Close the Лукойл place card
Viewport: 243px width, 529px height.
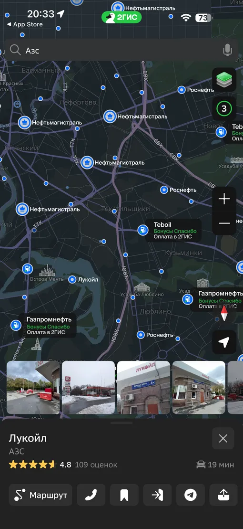[x=223, y=438]
